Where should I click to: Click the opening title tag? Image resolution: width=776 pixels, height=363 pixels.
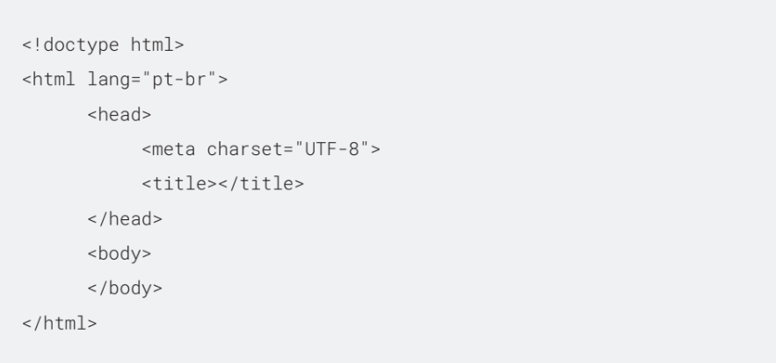179,184
